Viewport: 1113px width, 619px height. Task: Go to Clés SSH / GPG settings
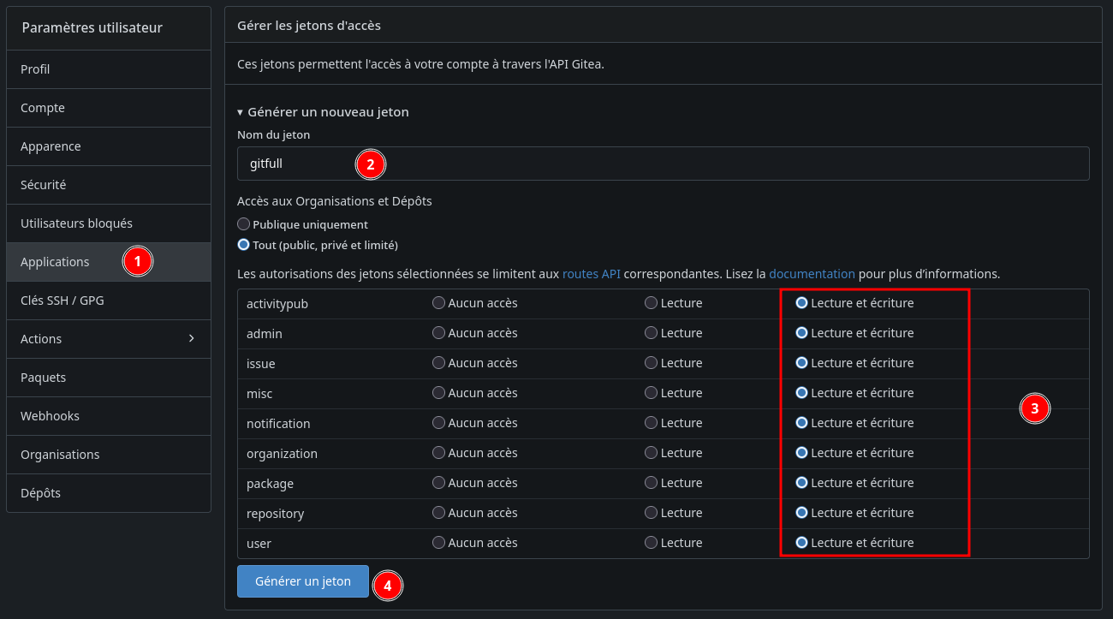tap(62, 301)
